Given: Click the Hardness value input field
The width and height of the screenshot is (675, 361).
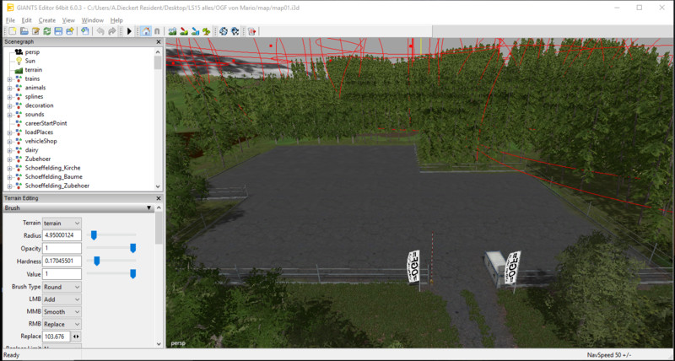Looking at the screenshot, I should (62, 261).
